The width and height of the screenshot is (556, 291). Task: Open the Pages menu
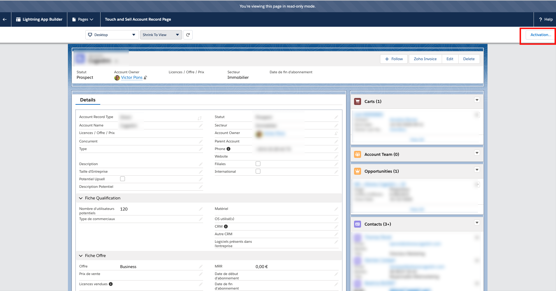point(83,19)
